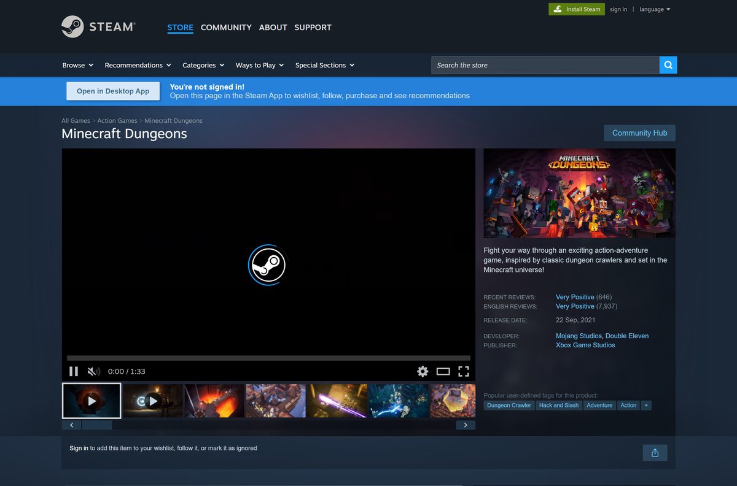737x486 pixels.
Task: Open recent reviews Very Positive (646)
Action: 583,297
